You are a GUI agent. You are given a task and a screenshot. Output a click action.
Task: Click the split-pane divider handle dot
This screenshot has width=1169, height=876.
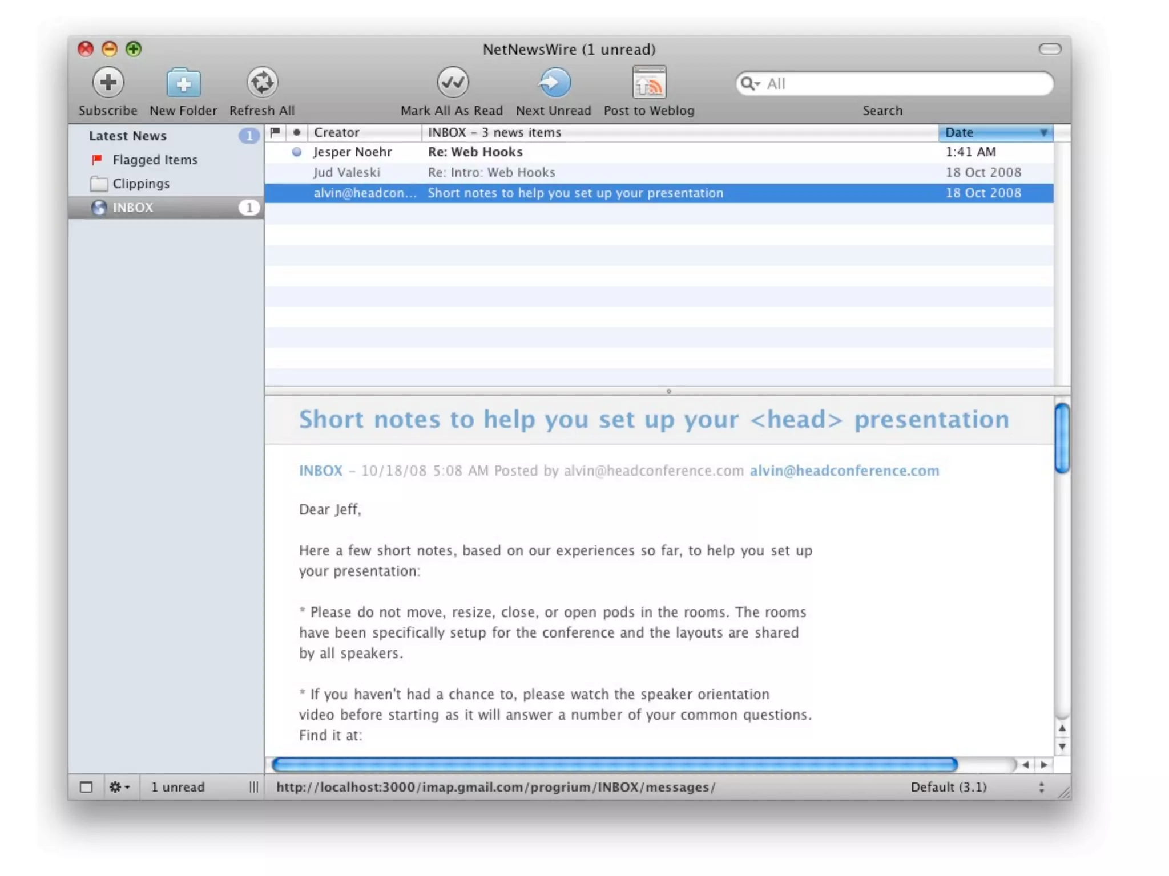[x=669, y=391]
